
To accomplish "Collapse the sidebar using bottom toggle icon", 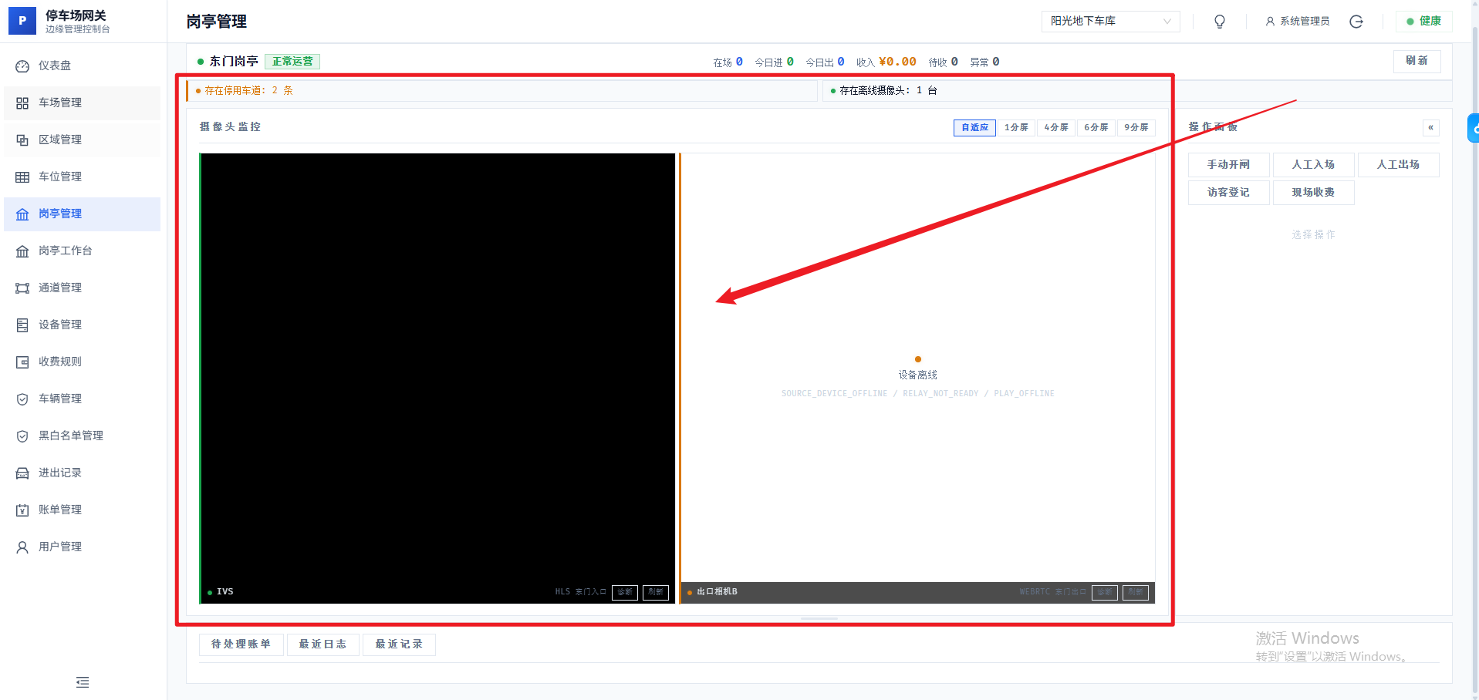I will pos(82,682).
